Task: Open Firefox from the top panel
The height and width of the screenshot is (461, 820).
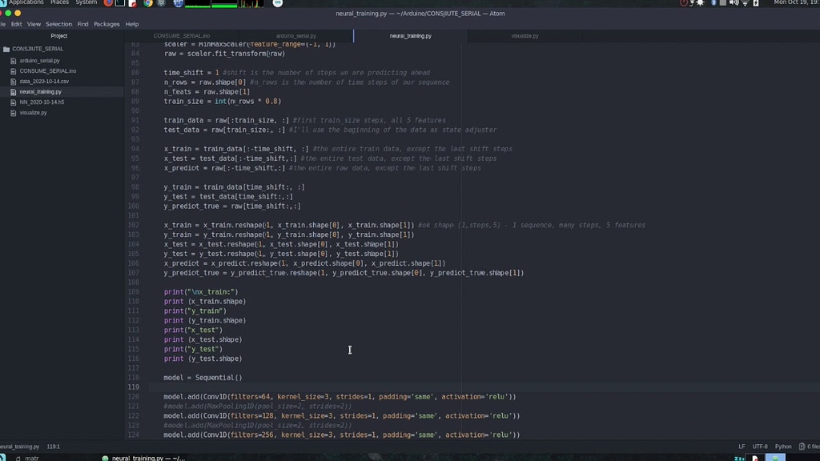Action: click(107, 3)
